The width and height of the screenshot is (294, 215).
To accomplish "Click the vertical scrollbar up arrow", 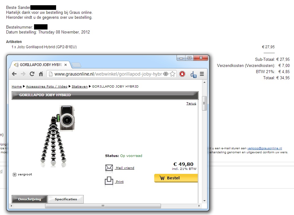I will 204,82.
